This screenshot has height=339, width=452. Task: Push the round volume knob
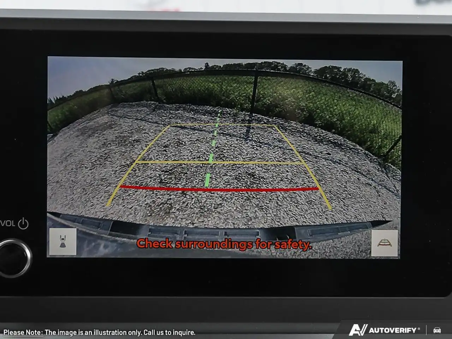(13, 257)
